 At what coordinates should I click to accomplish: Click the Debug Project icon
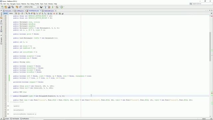pyautogui.click(x=57, y=7)
